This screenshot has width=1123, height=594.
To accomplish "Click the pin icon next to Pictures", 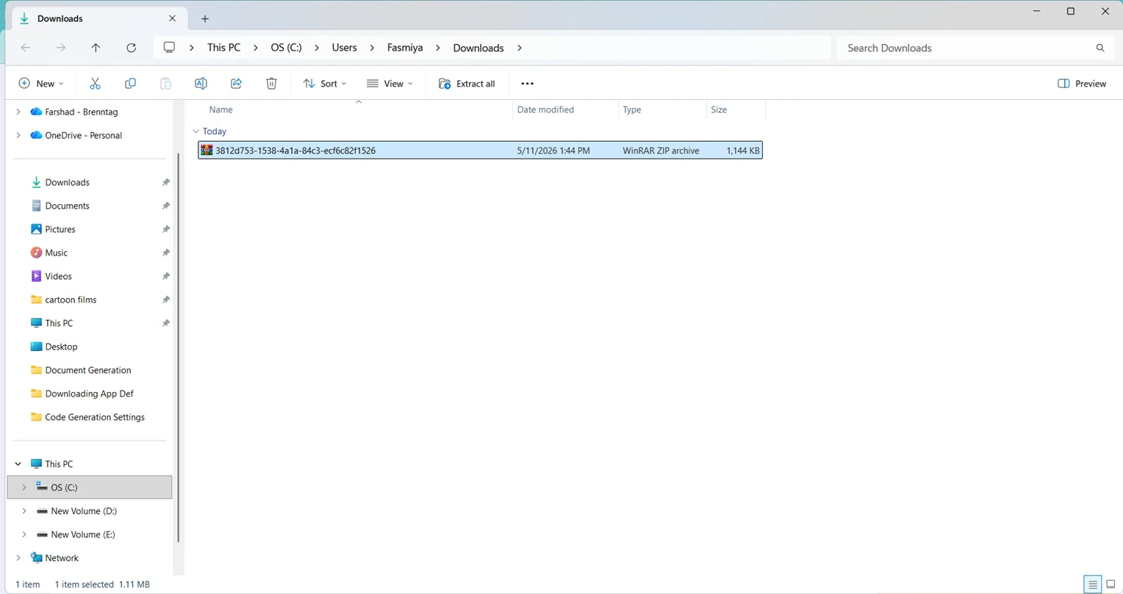I will (165, 229).
